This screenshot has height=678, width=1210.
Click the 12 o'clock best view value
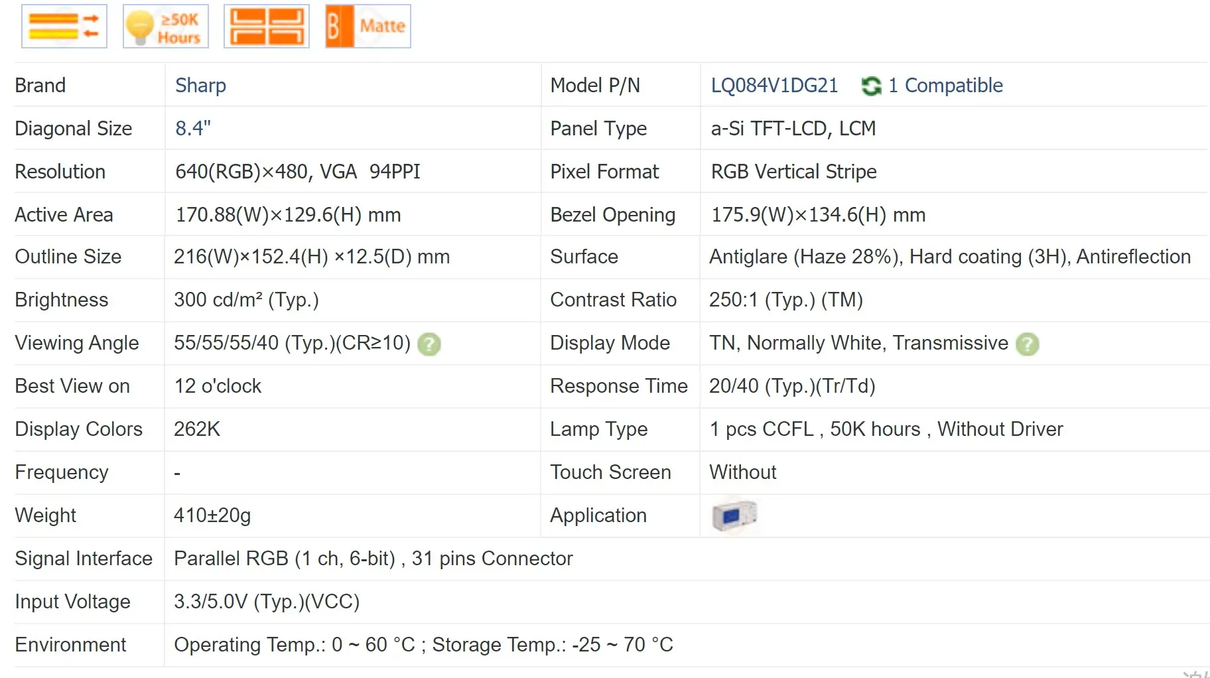(218, 386)
